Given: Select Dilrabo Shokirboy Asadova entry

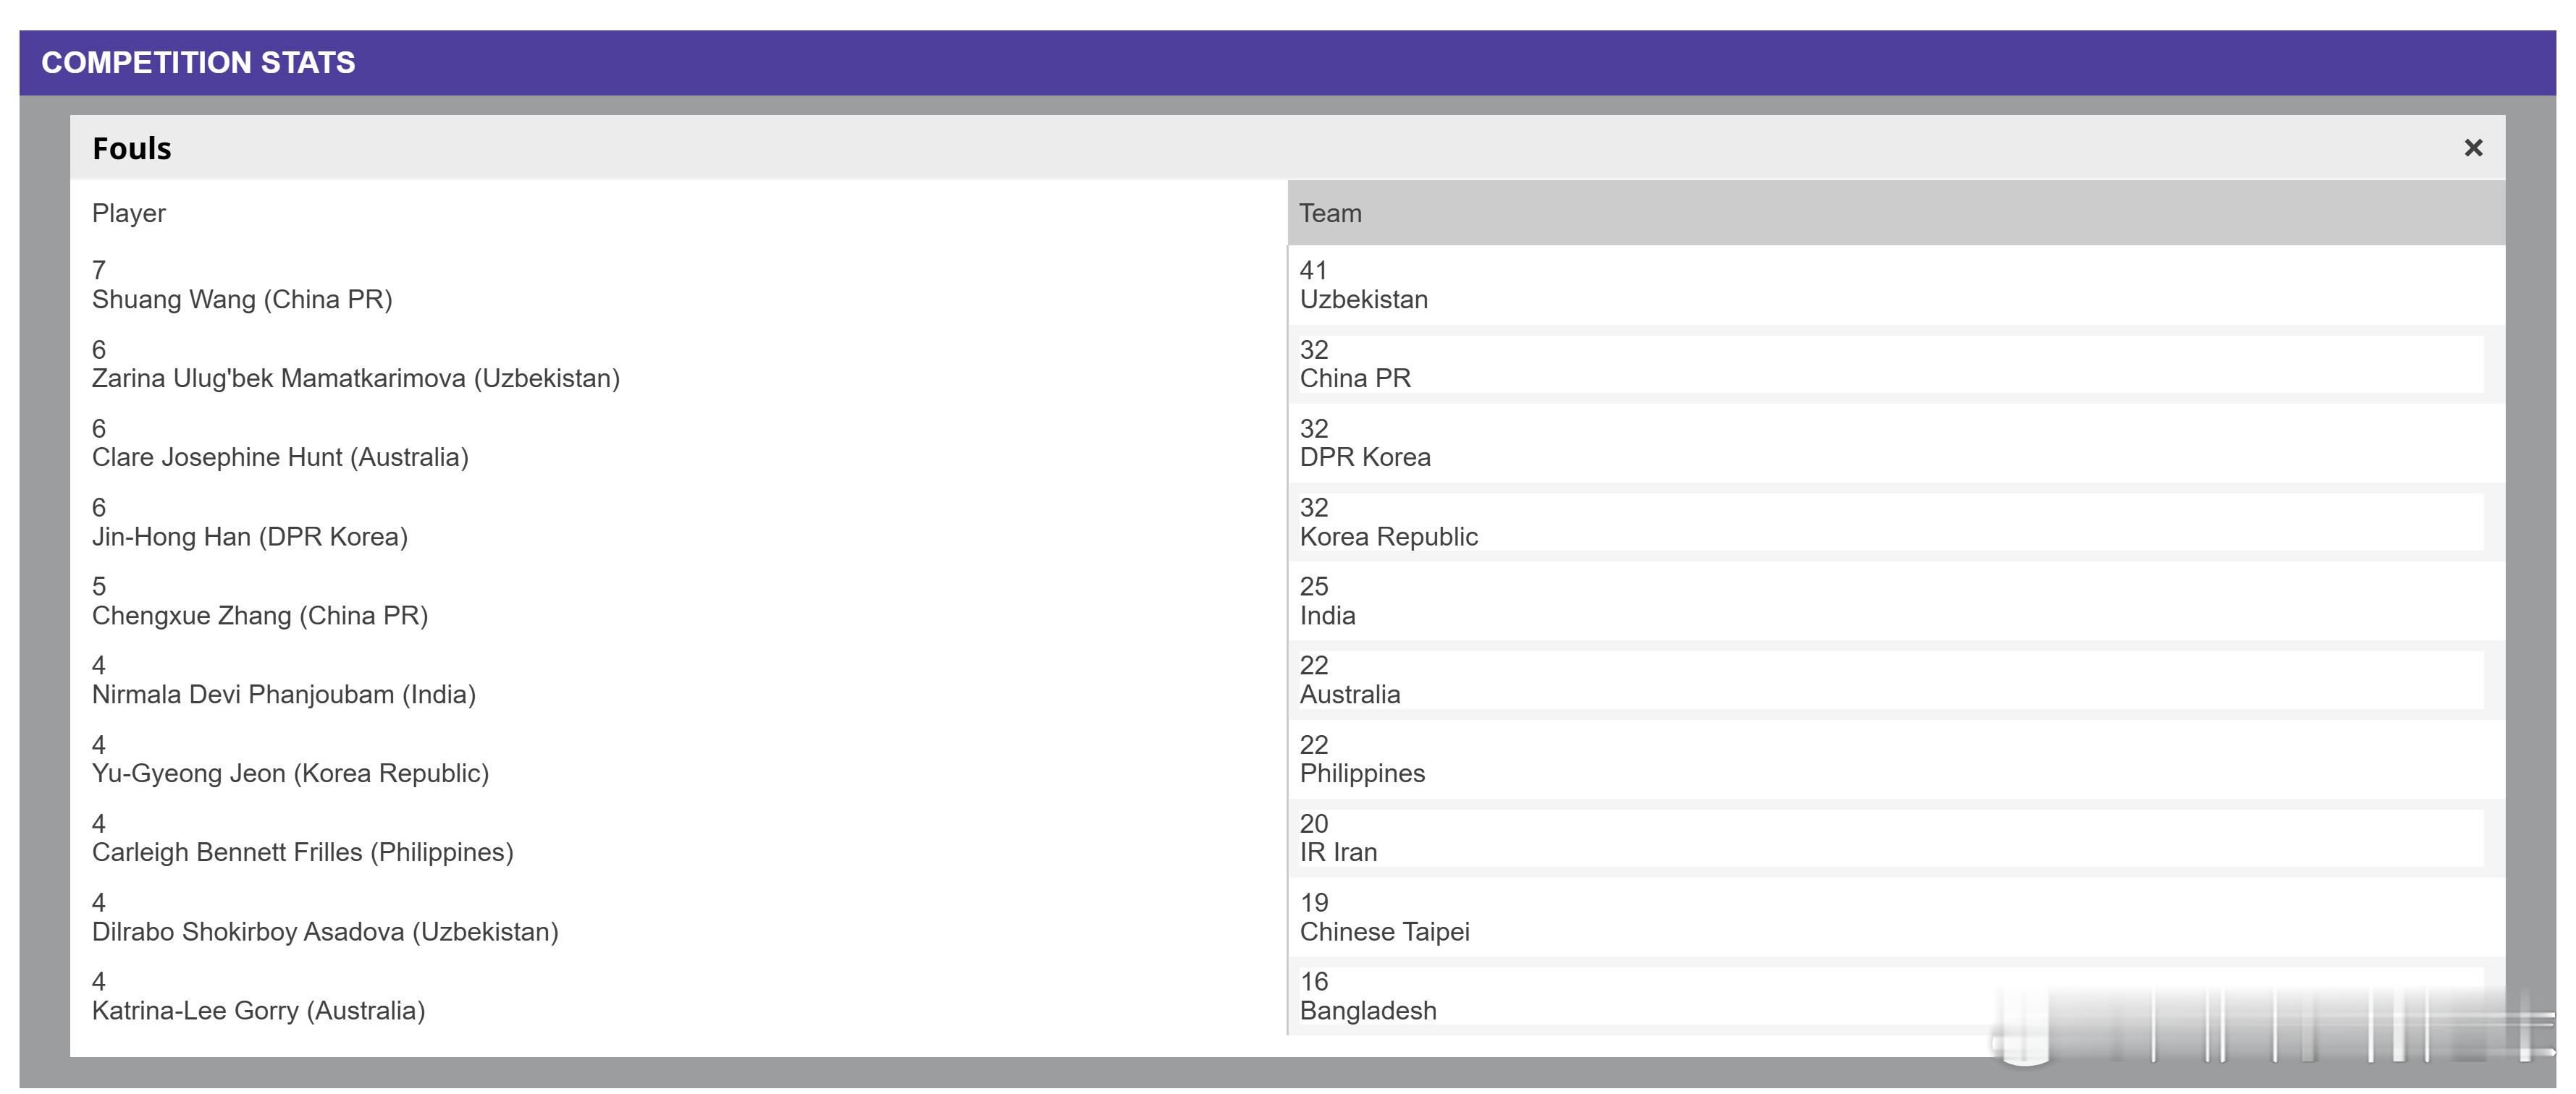Looking at the screenshot, I should click(x=325, y=931).
